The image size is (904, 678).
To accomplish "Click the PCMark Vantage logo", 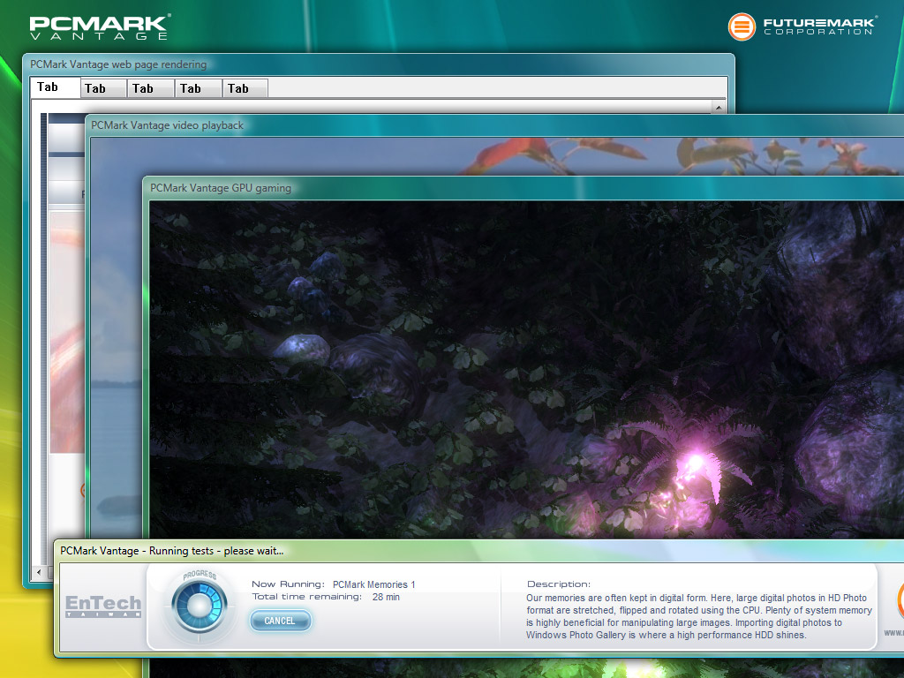I will pos(99,27).
